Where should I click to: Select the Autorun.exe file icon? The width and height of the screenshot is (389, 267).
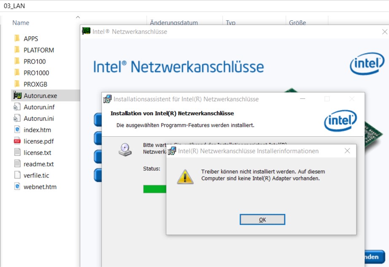(17, 95)
